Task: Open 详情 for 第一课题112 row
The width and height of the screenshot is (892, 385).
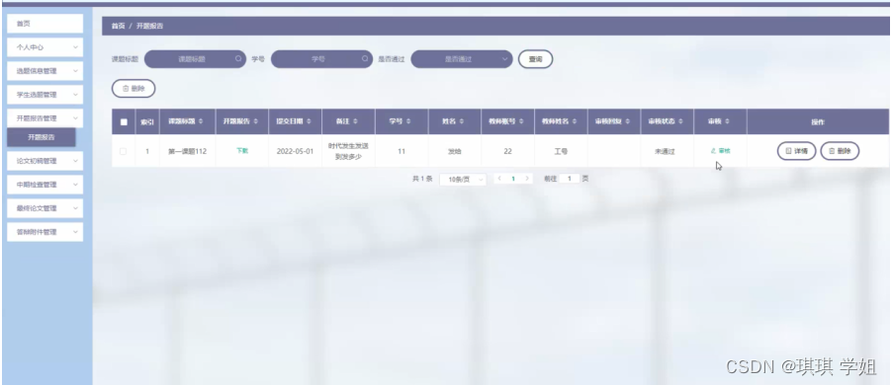Action: click(x=796, y=151)
